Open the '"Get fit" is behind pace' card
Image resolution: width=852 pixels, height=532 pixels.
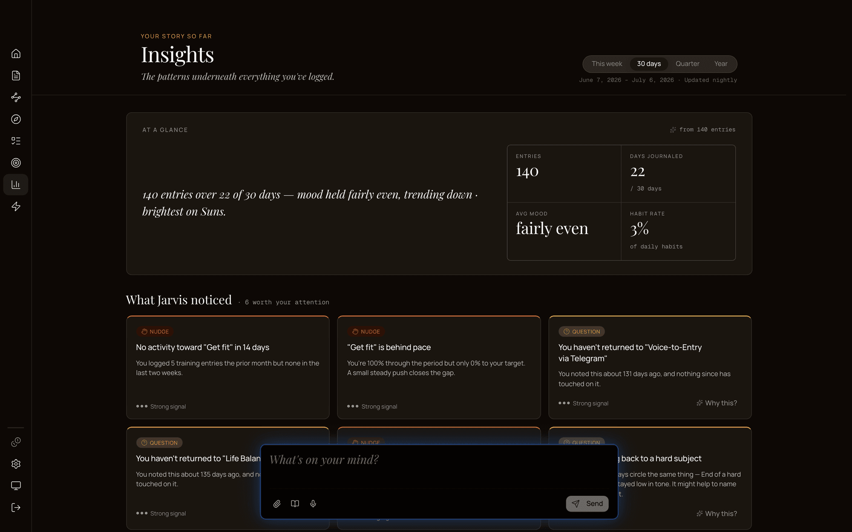pyautogui.click(x=439, y=367)
